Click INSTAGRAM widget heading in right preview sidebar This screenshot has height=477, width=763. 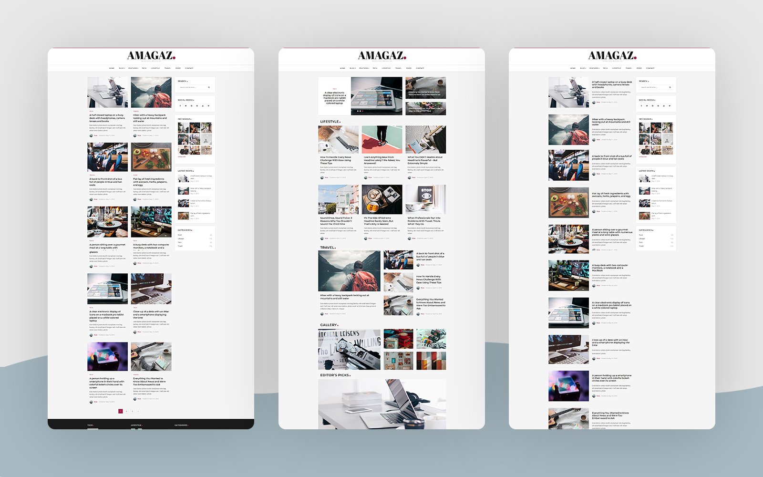(x=646, y=119)
